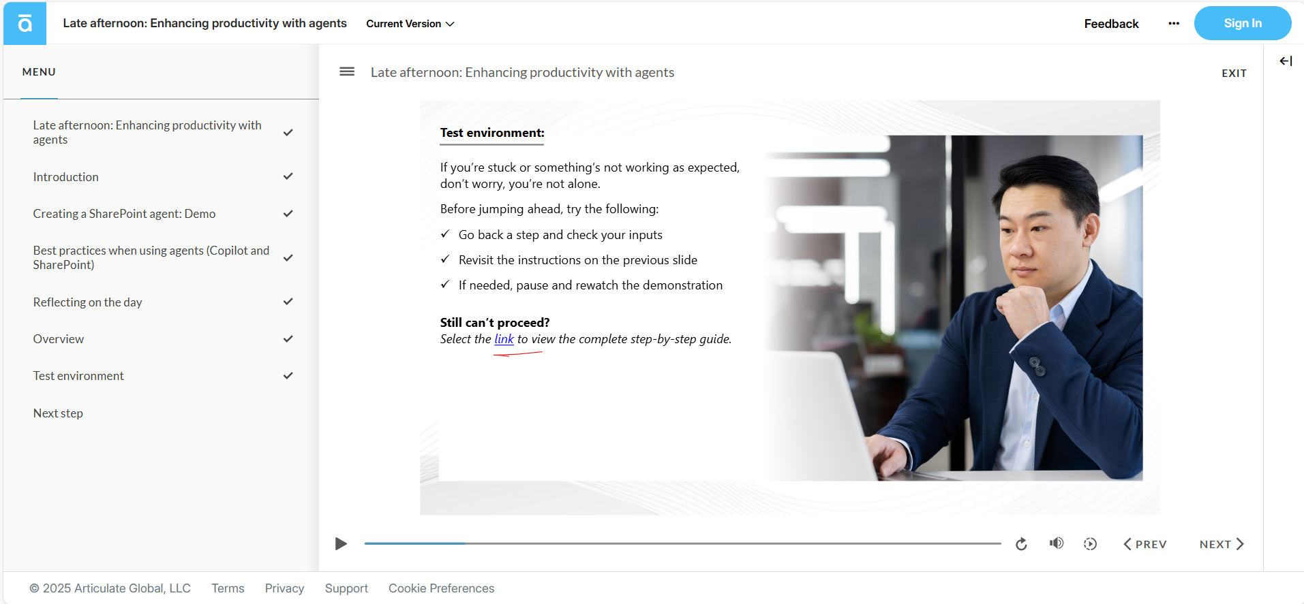Image resolution: width=1304 pixels, height=604 pixels.
Task: Click the 'Test environment:' slide heading
Action: click(492, 133)
